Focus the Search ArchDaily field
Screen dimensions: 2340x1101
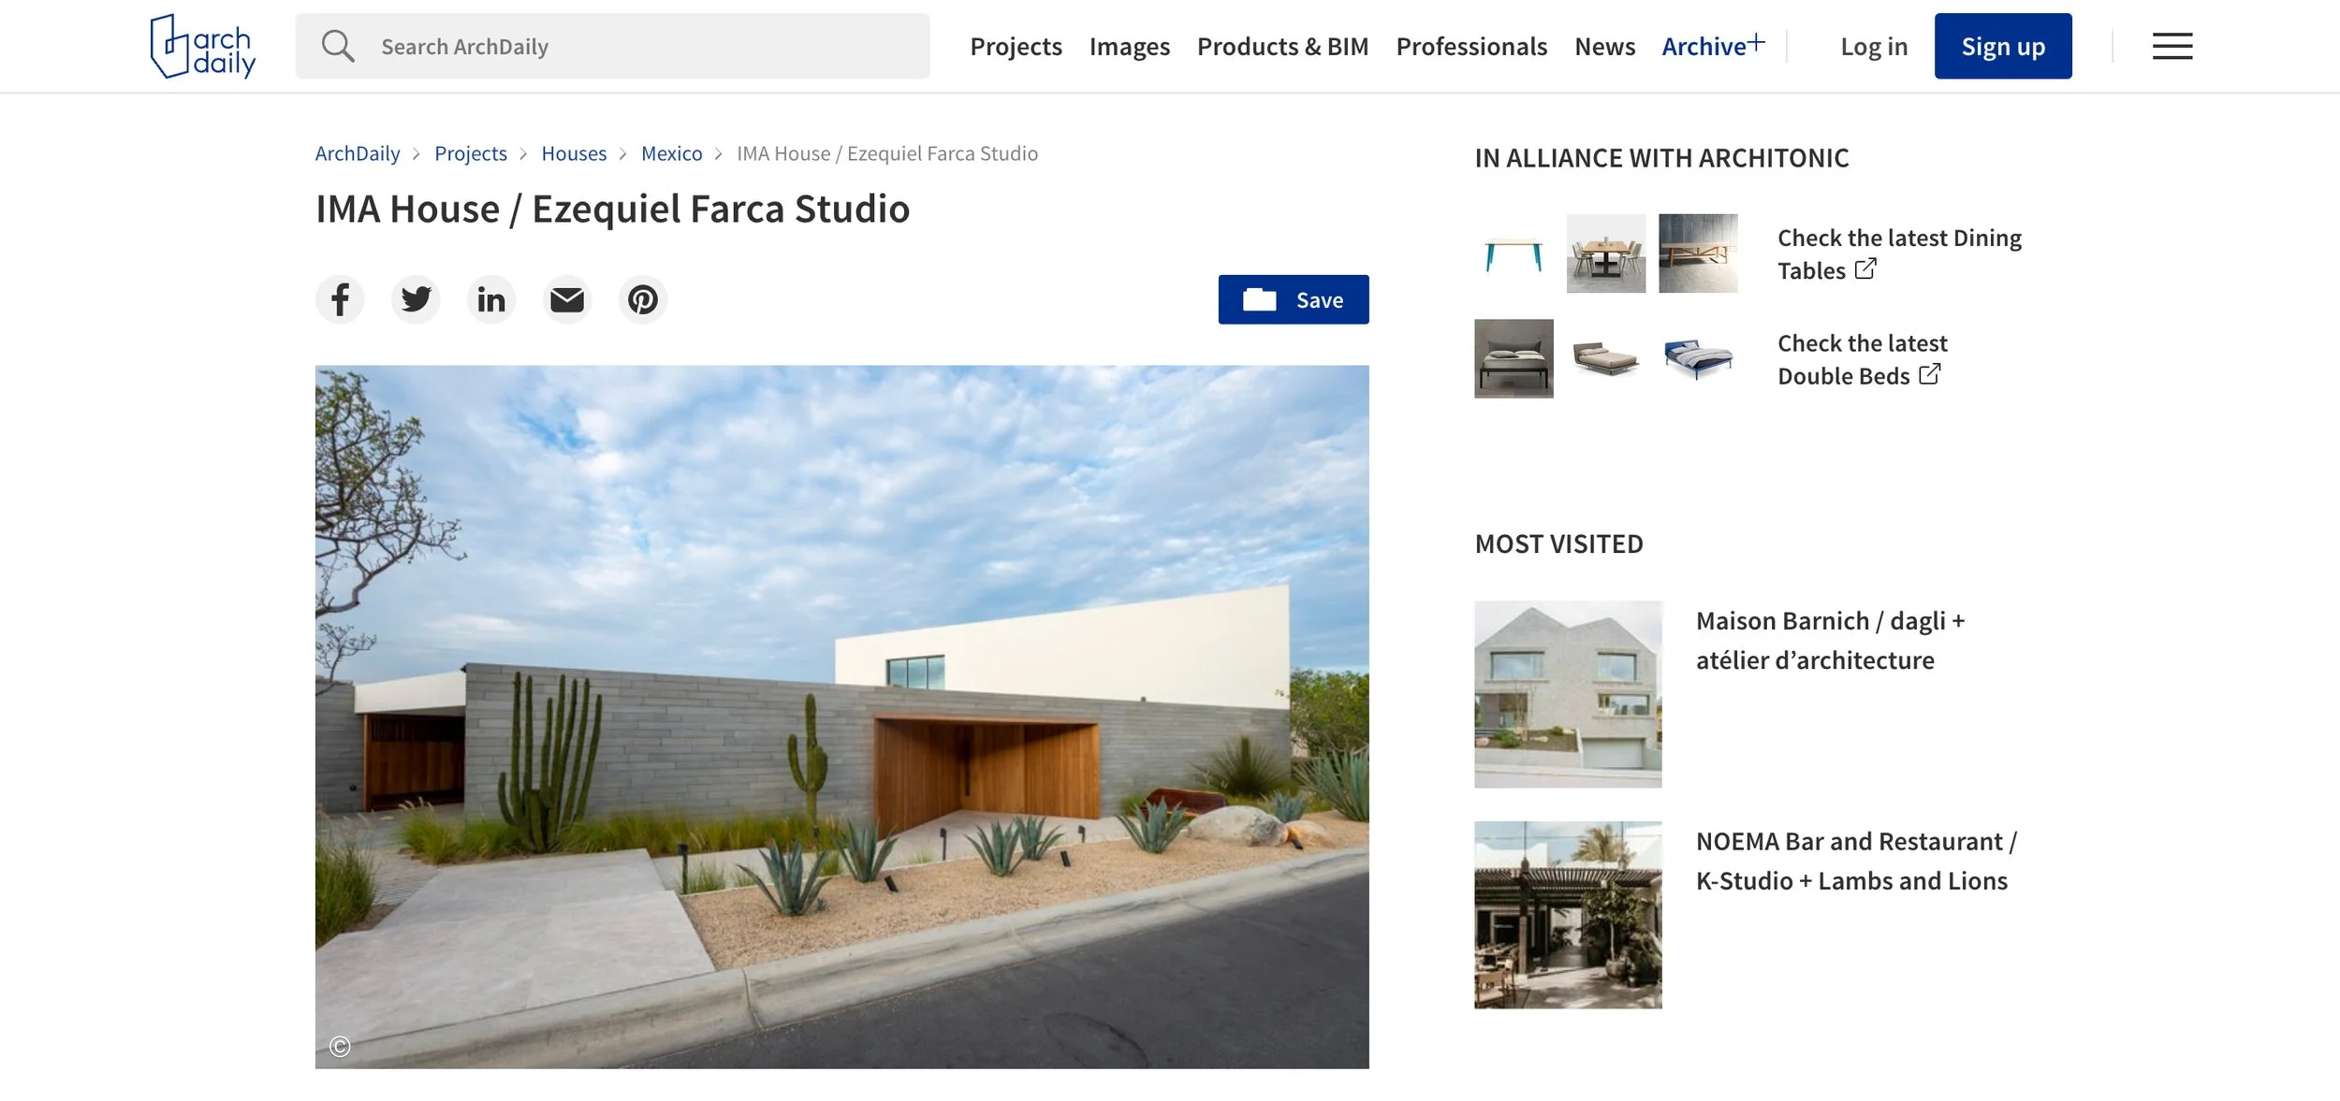[x=613, y=46]
